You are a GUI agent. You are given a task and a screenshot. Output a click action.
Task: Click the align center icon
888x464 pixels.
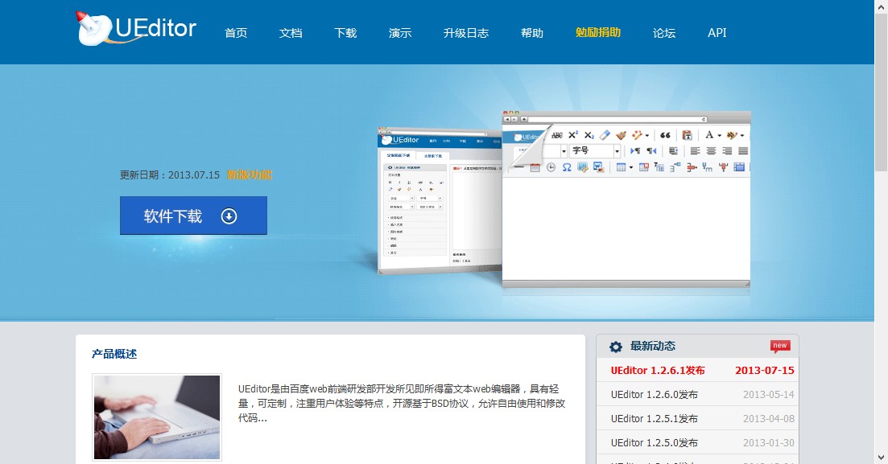[711, 150]
